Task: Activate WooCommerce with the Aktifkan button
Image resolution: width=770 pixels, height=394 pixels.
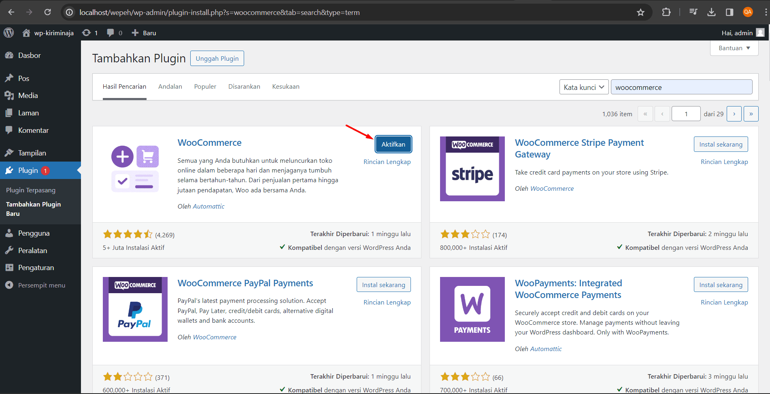Action: pyautogui.click(x=393, y=144)
